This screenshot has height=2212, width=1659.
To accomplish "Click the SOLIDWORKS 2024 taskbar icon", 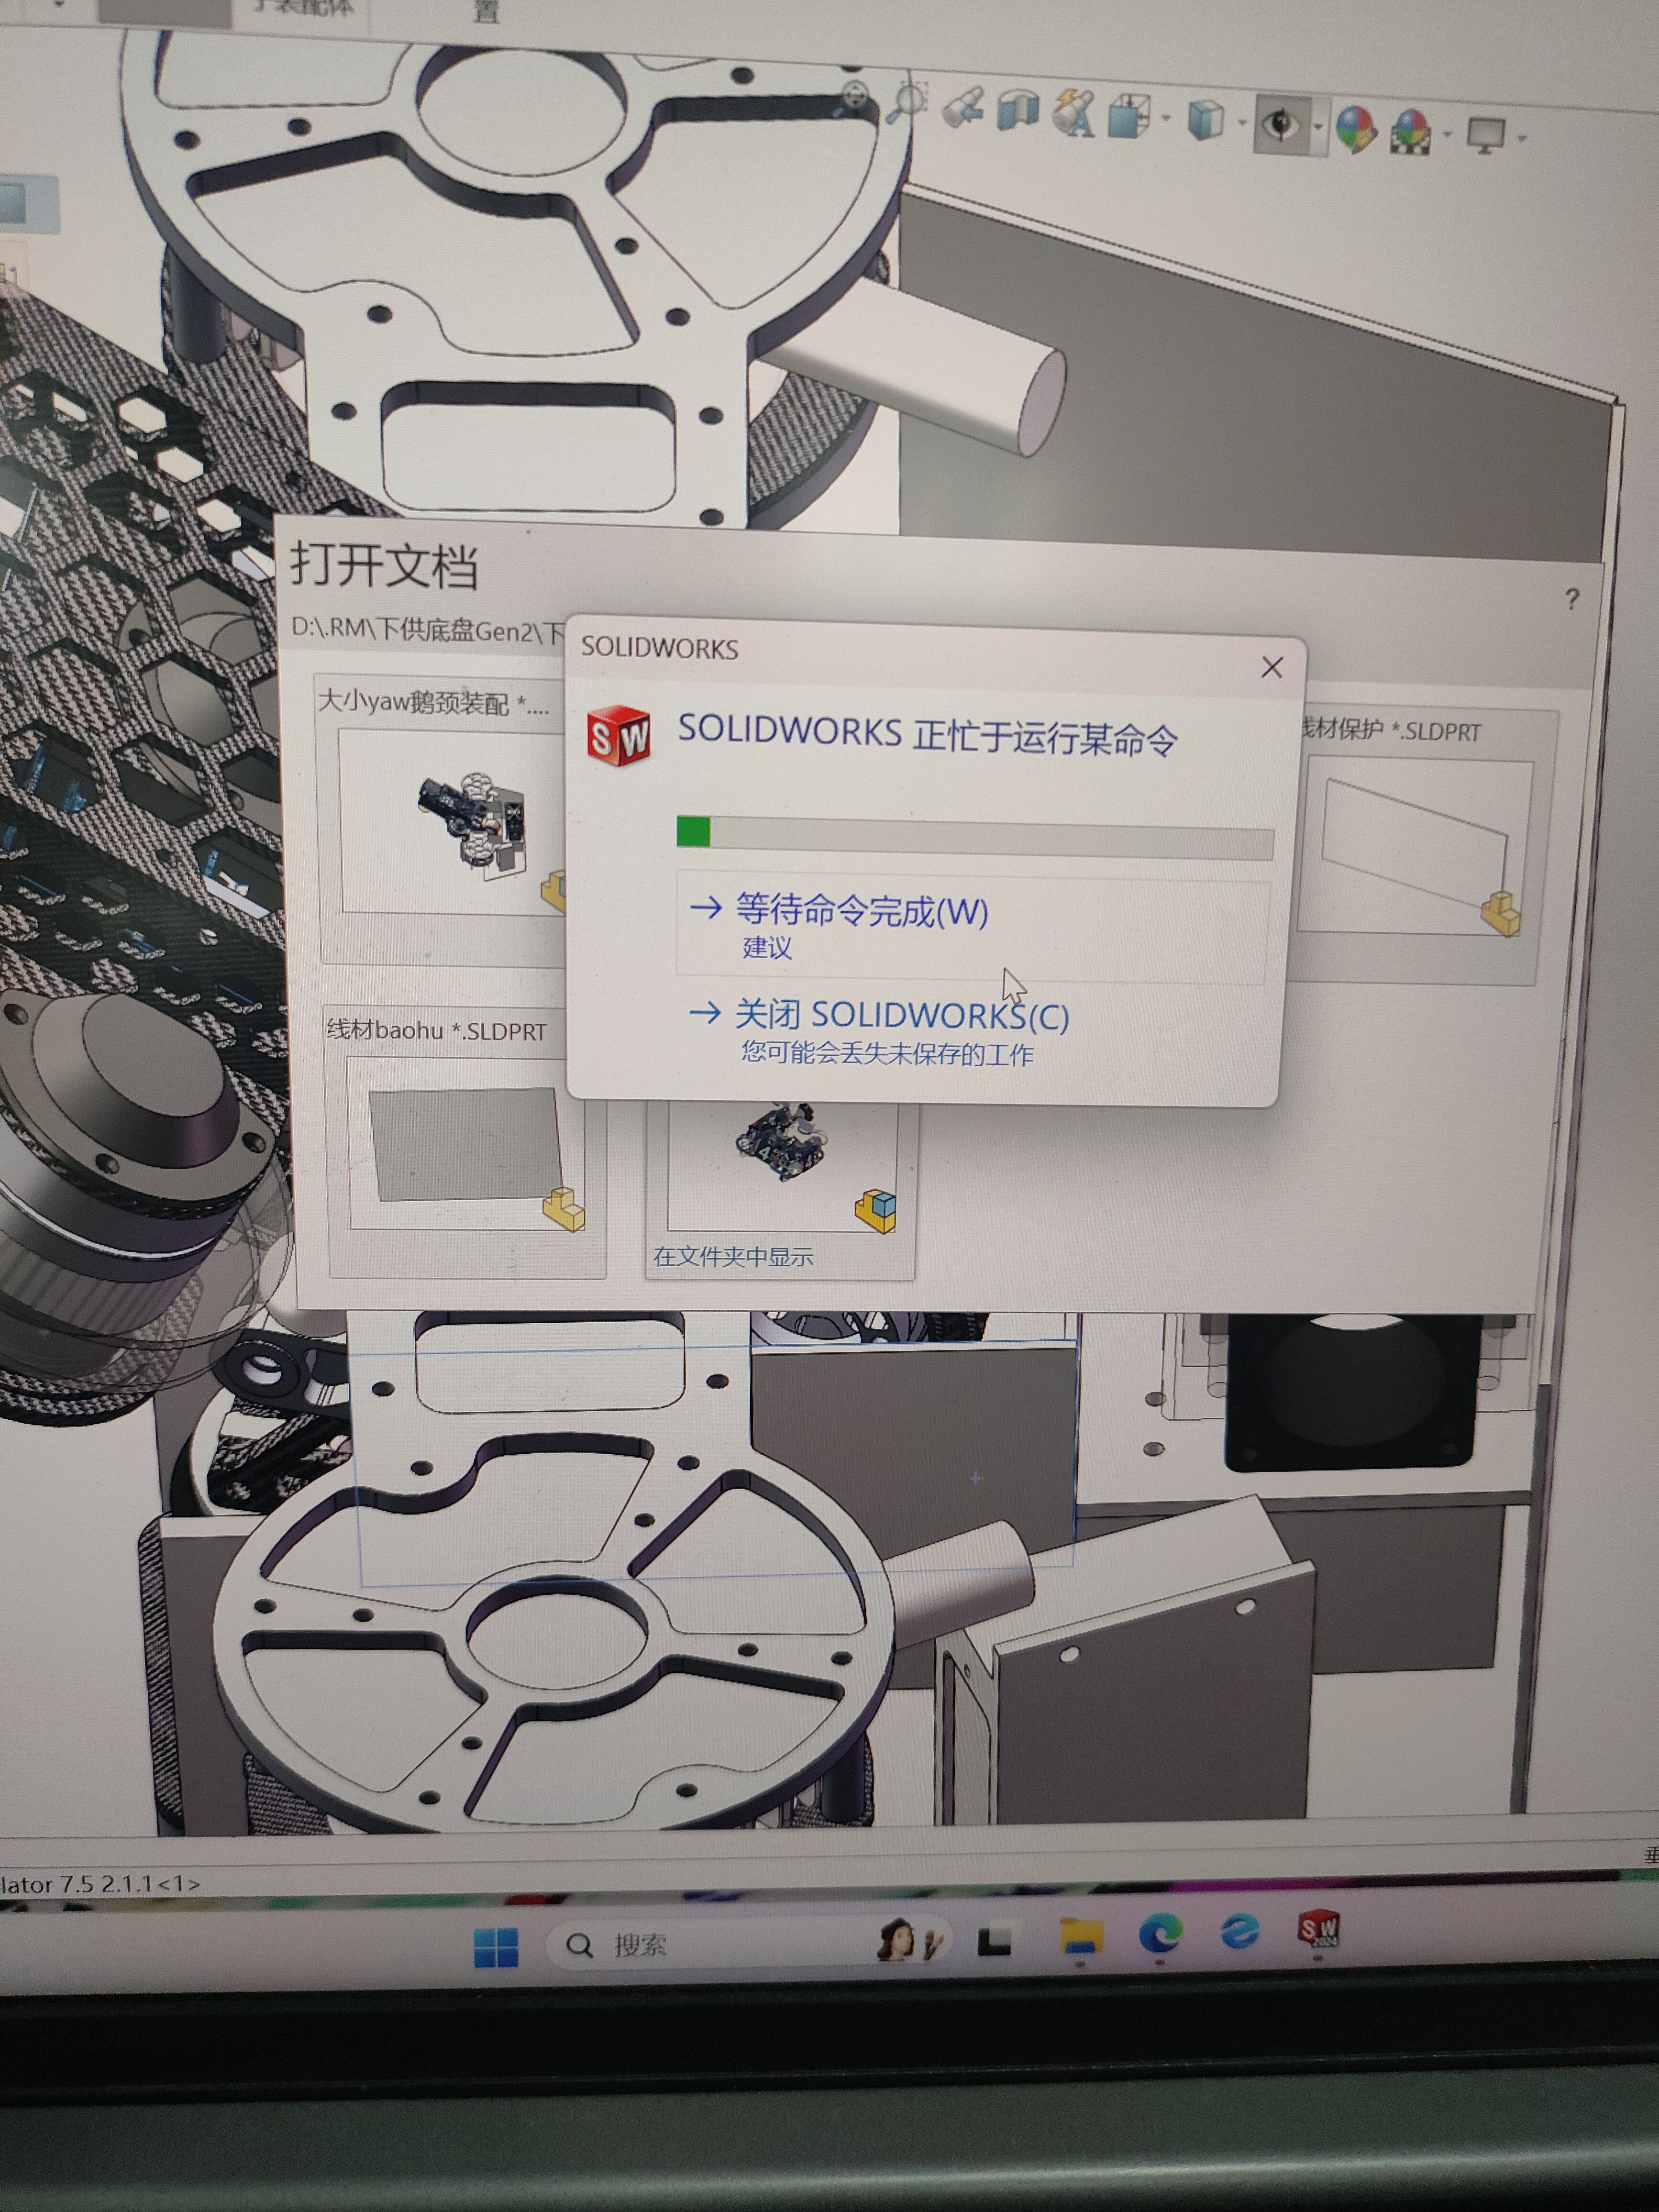I will (x=1318, y=1928).
